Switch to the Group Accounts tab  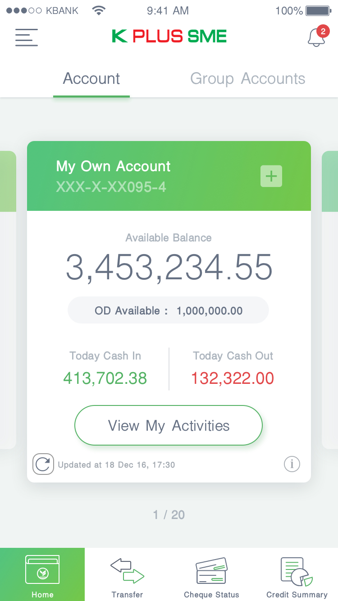pyautogui.click(x=247, y=79)
